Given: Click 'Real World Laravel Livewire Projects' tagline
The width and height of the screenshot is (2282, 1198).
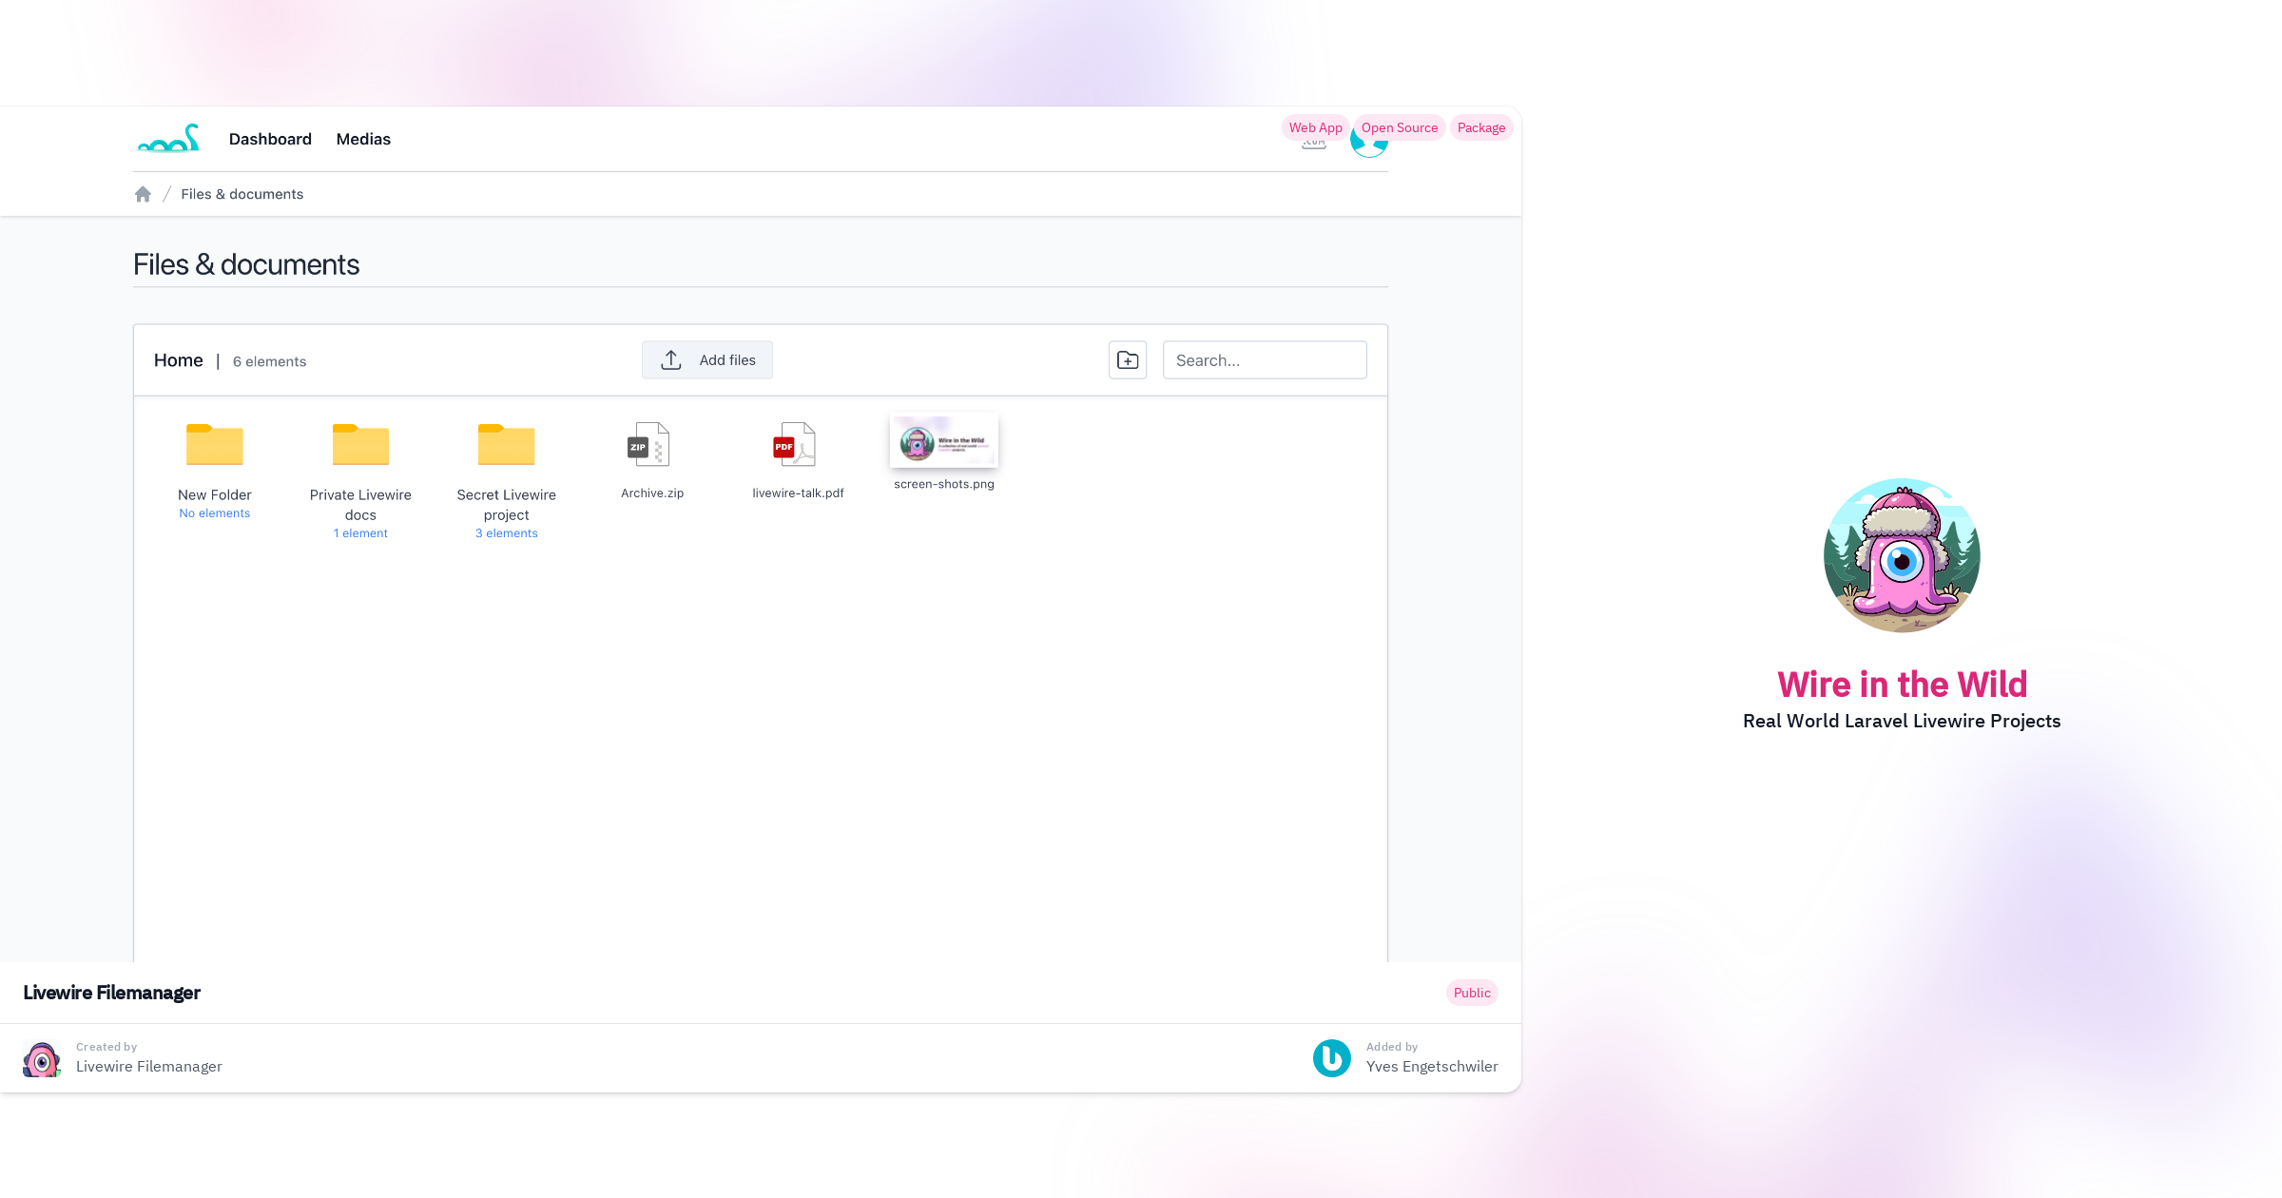Looking at the screenshot, I should click(x=1902, y=721).
